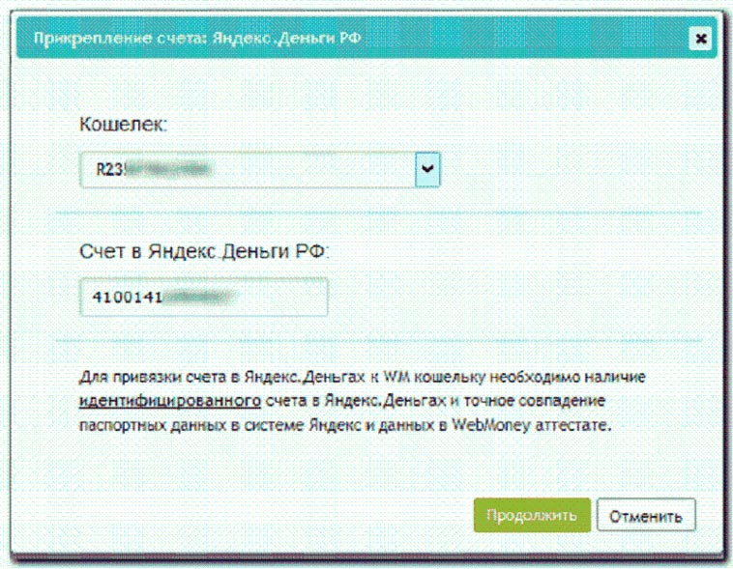
Task: Click the Отменить button
Action: coord(646,515)
